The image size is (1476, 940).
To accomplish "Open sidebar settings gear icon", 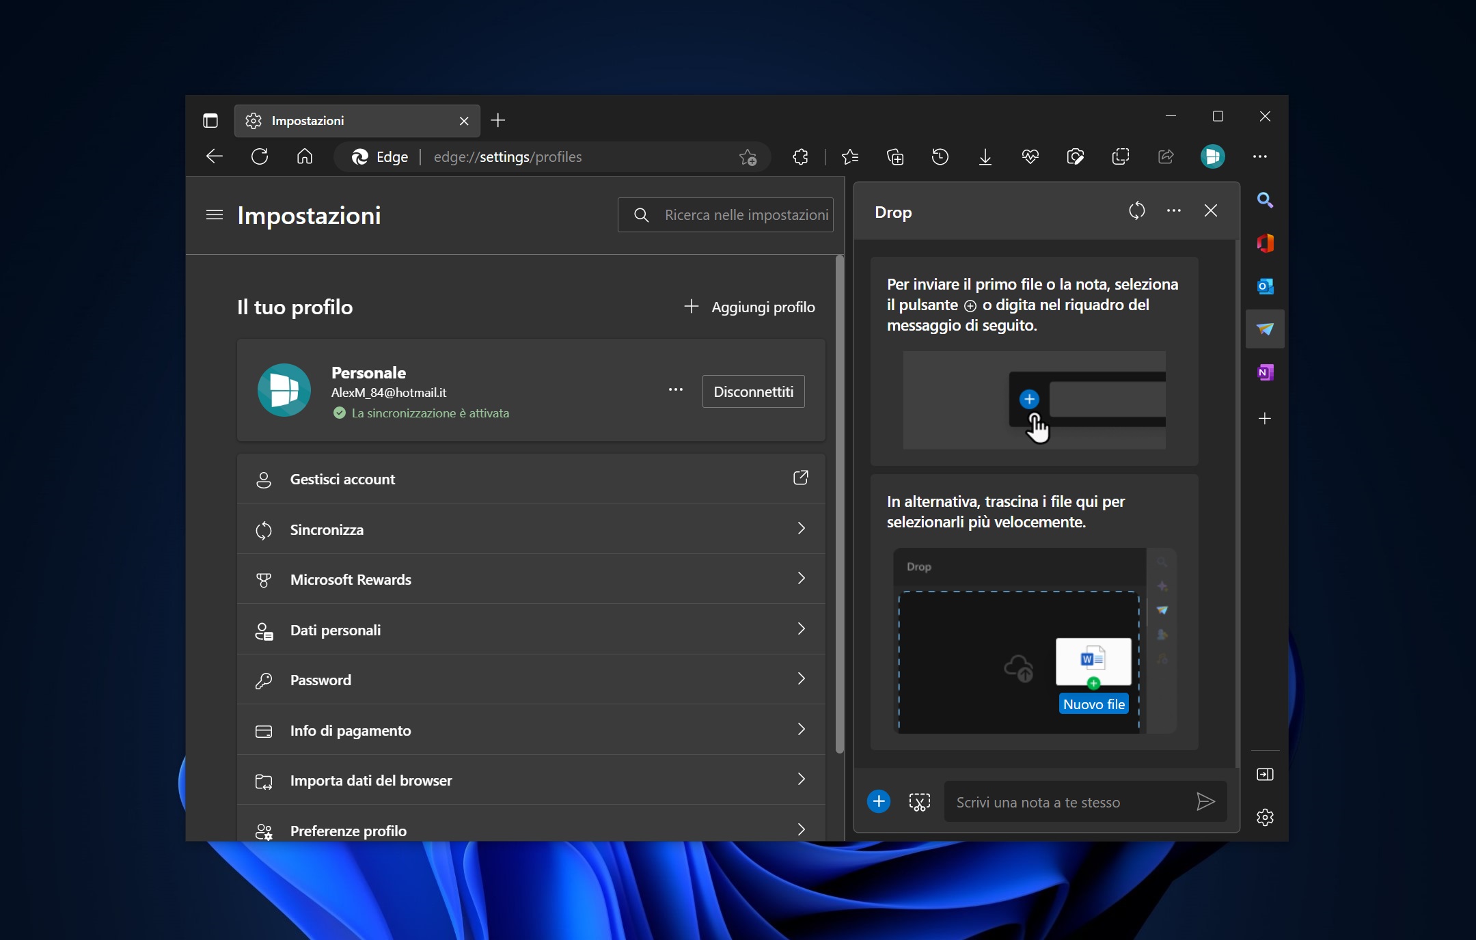I will pyautogui.click(x=1265, y=817).
